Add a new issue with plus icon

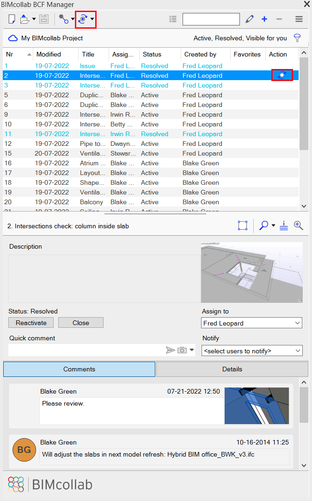(x=264, y=19)
